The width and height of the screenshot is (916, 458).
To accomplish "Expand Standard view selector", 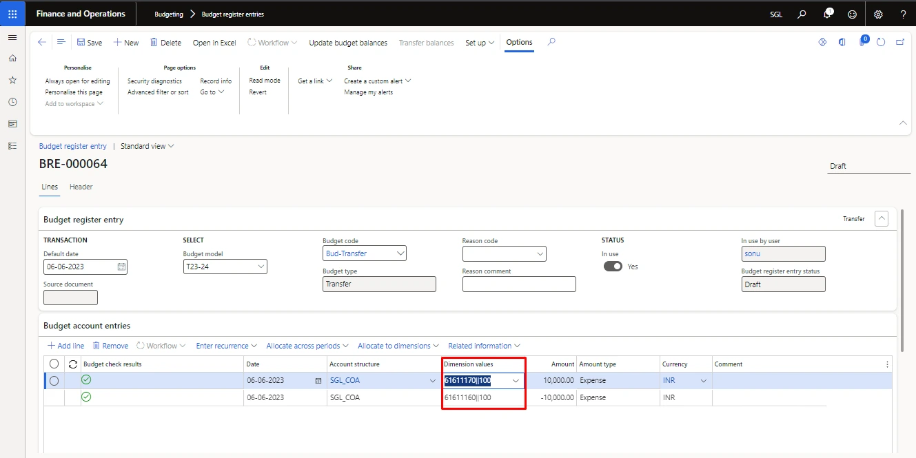I will 147,146.
